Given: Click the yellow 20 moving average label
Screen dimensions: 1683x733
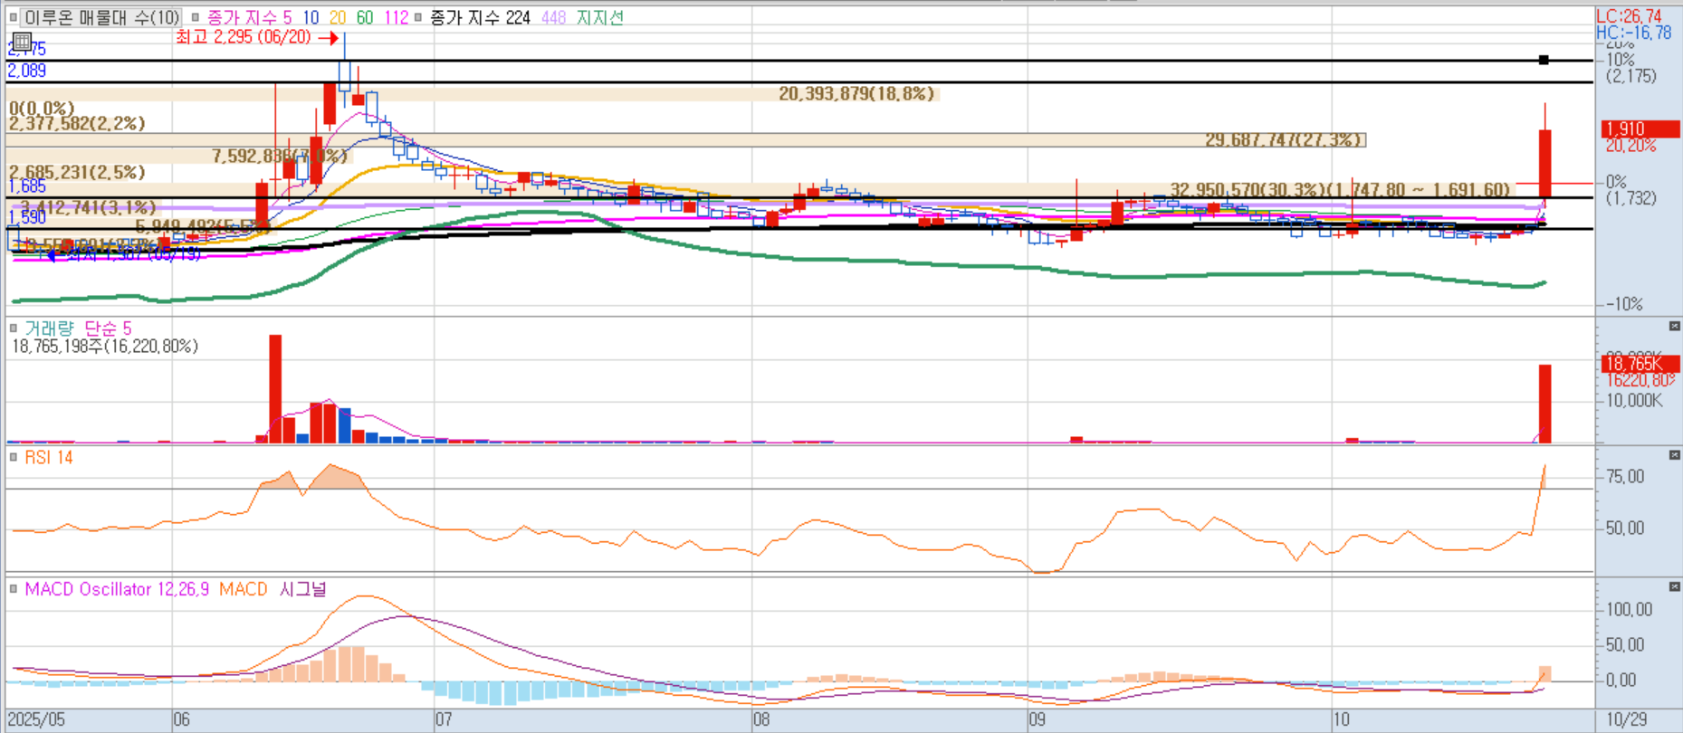Looking at the screenshot, I should [x=338, y=17].
